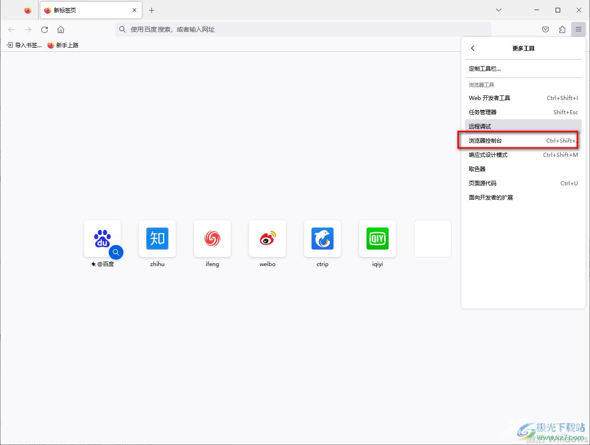This screenshot has height=445, width=590.
Task: Open 面向开发者的扩展
Action: (x=523, y=197)
